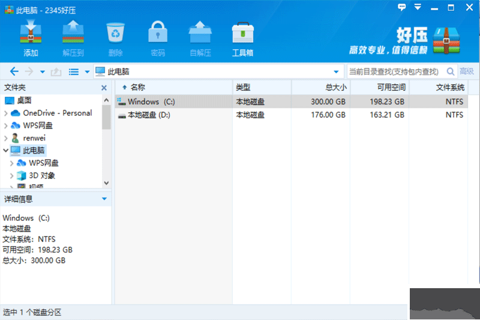
Task: Click the tree scrollbar down arrow
Action: coord(106,183)
